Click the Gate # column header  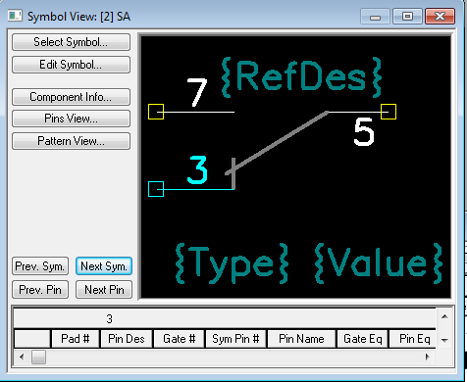click(179, 339)
